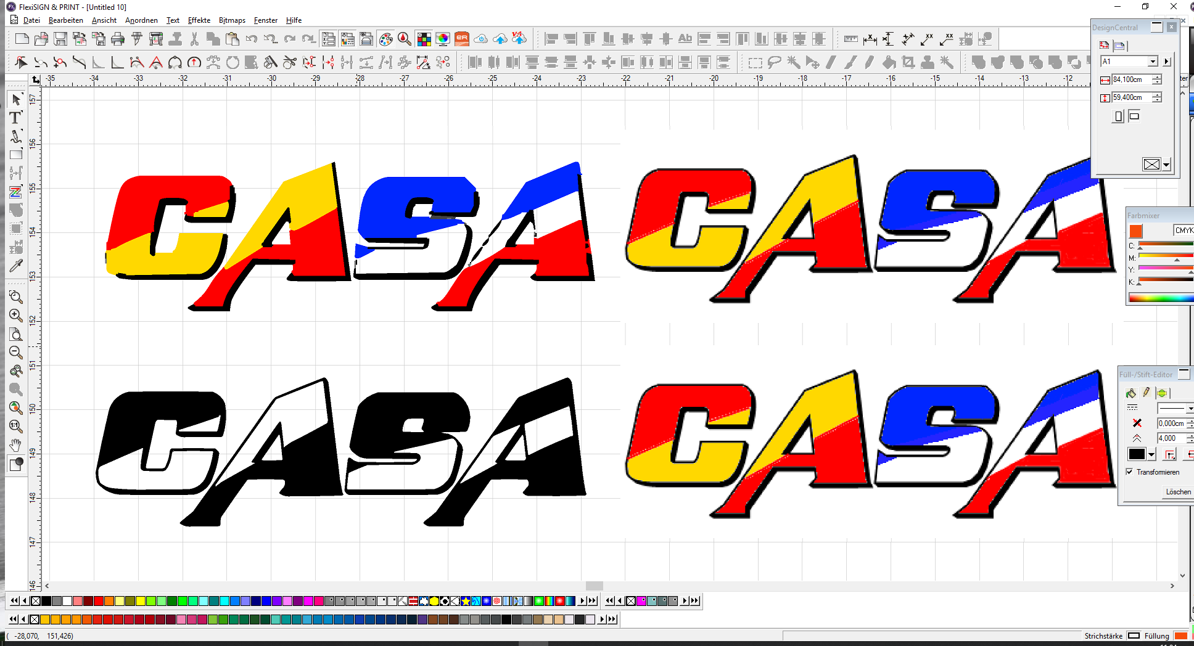This screenshot has width=1194, height=646.
Task: Select the Text tool in the toolbox
Action: coord(15,118)
